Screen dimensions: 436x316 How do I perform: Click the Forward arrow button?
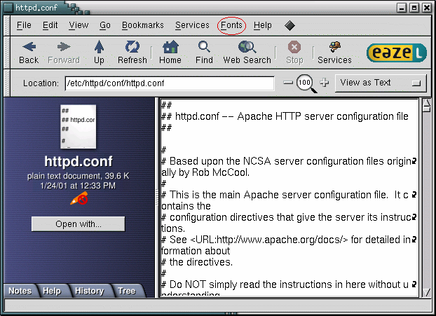click(64, 53)
